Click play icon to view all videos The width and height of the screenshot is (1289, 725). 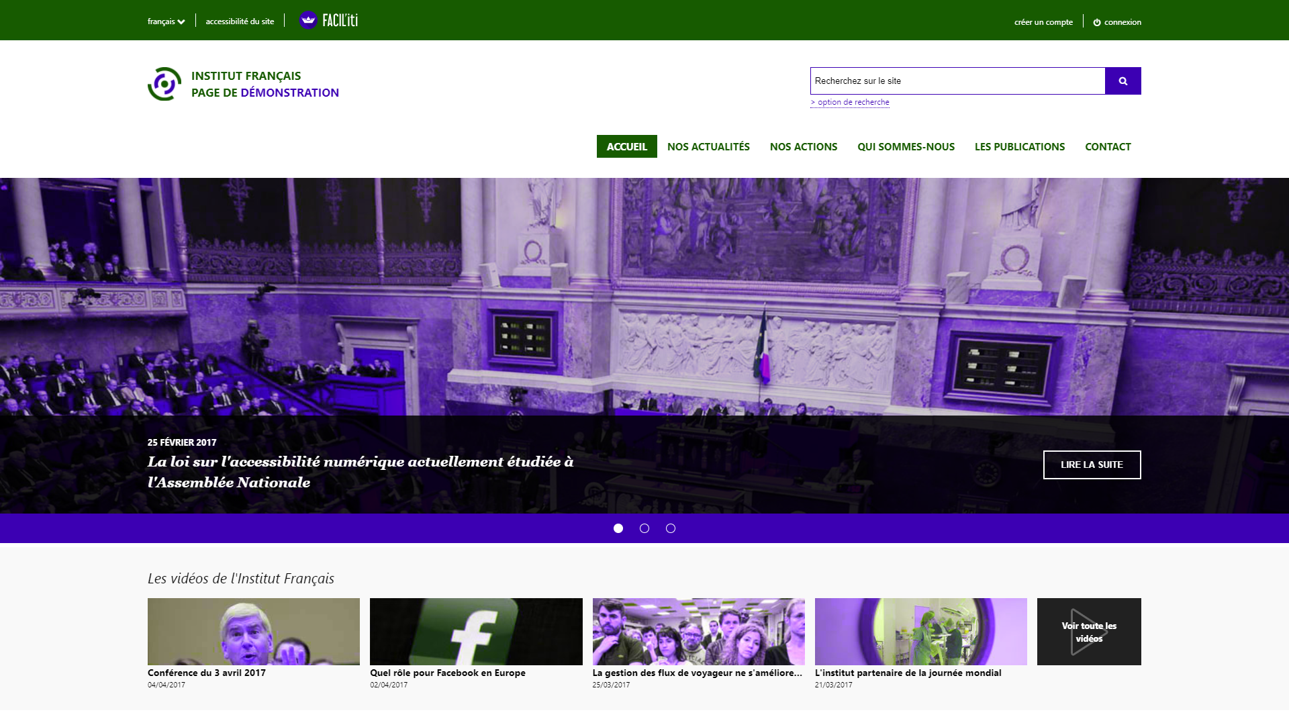[1088, 632]
